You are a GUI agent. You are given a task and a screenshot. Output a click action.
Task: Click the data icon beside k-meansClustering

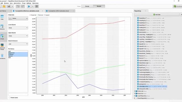click(138, 82)
